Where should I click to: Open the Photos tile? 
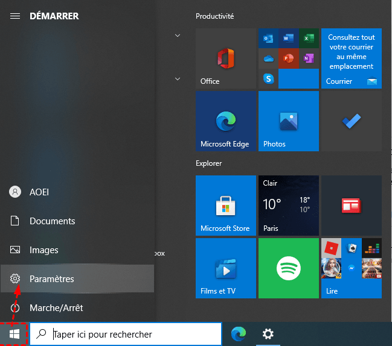[x=289, y=121]
